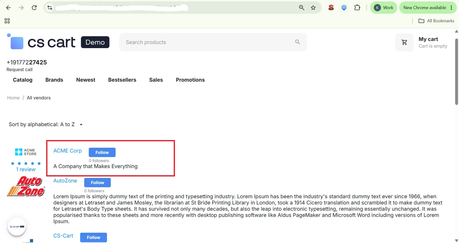Open the 1 review link for ACME
459x243 pixels.
26,170
